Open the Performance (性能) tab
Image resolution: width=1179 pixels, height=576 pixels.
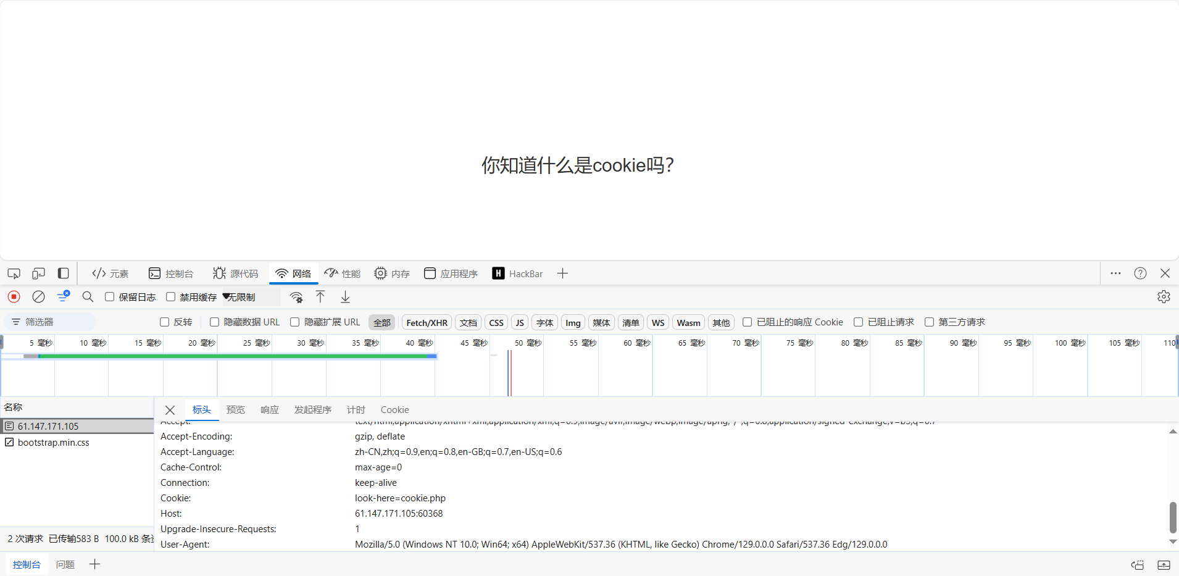[x=343, y=273]
